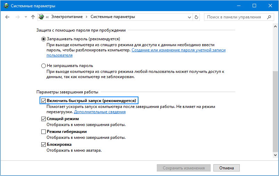The image size is (279, 176).
Task: Go up one folder level
Action: [x=33, y=17]
